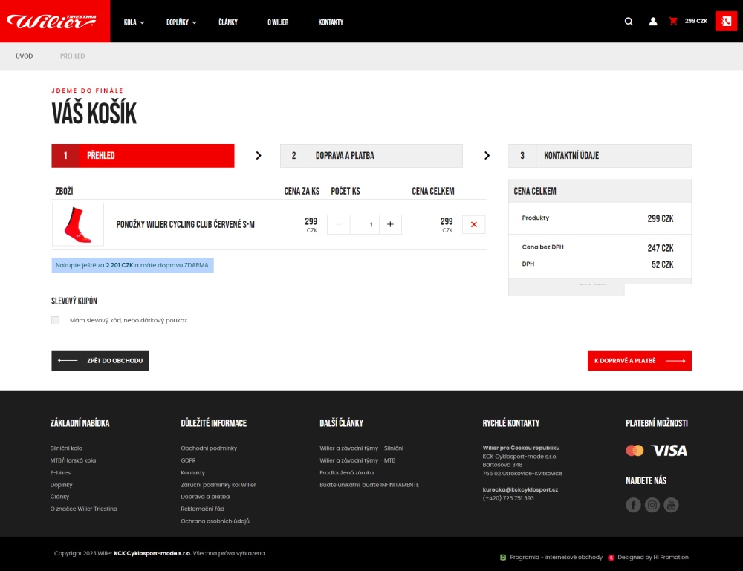
Task: Open Designed by Hi Promotion link
Action: click(x=653, y=558)
